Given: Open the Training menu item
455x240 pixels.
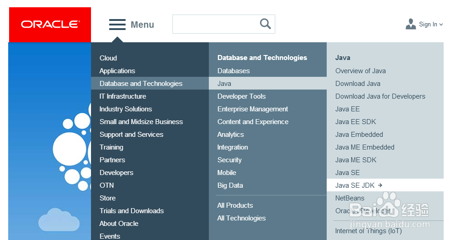Looking at the screenshot, I should (x=111, y=147).
